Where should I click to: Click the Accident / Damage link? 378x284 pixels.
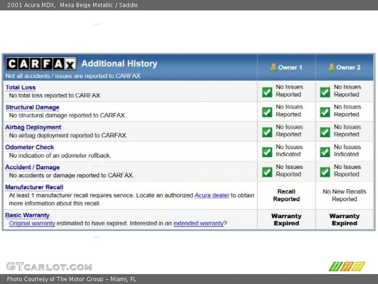click(x=32, y=167)
